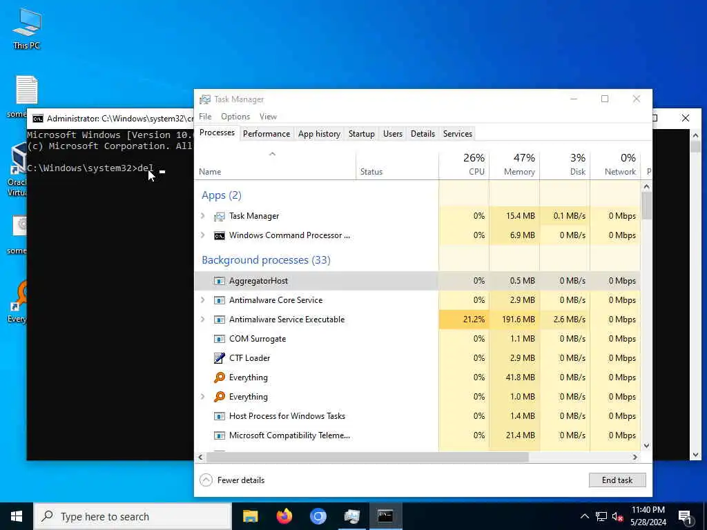The height and width of the screenshot is (530, 707).
Task: Launch the blue ring browser icon on the taskbar
Action: [x=318, y=516]
